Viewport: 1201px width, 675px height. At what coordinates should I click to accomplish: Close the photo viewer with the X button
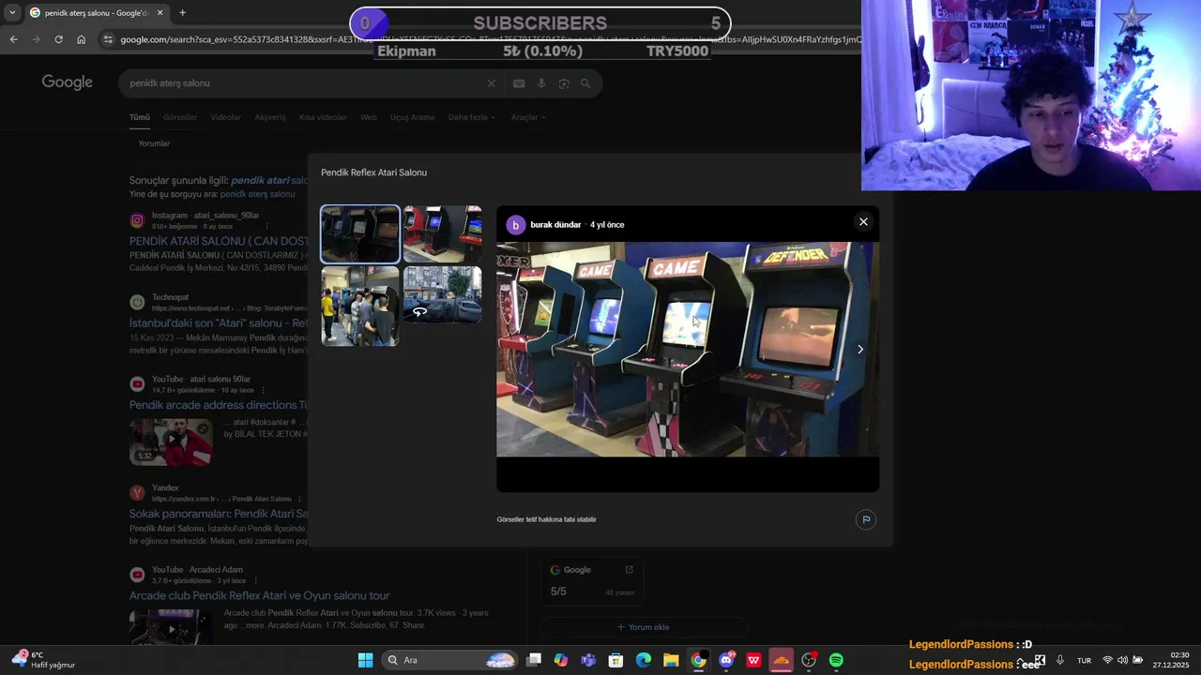[863, 222]
